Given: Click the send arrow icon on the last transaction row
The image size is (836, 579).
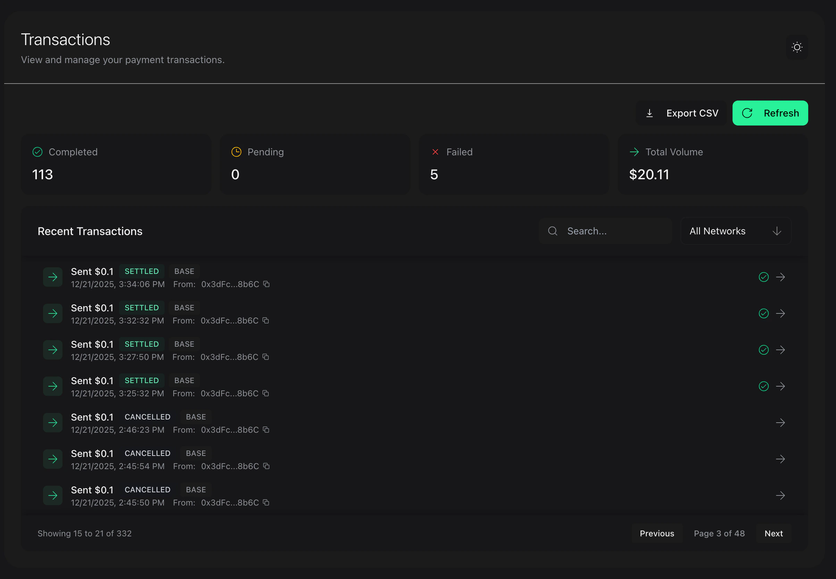Looking at the screenshot, I should (53, 495).
